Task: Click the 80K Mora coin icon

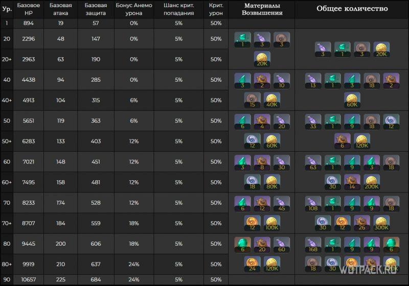Action: pyautogui.click(x=272, y=182)
